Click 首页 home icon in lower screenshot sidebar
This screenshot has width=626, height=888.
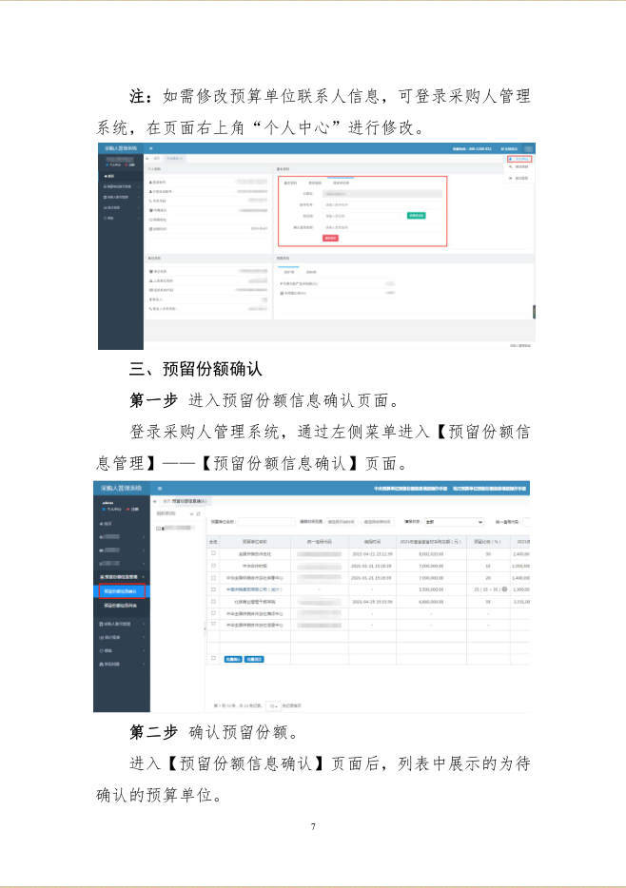[102, 524]
